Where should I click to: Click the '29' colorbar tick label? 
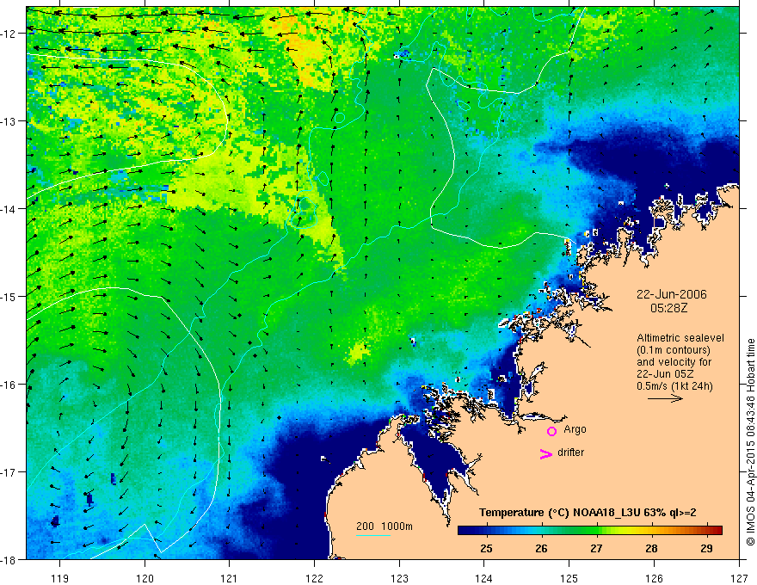[707, 549]
